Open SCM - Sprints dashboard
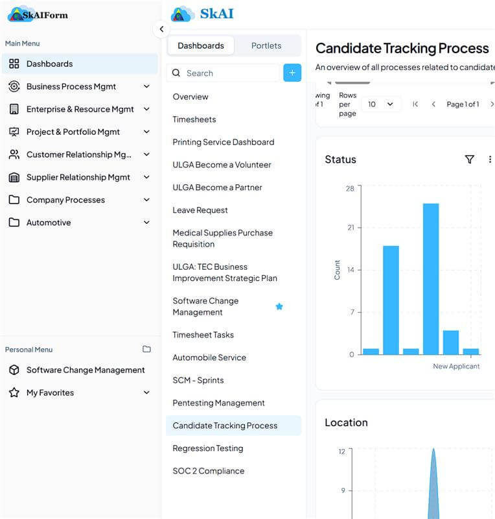 [x=198, y=380]
